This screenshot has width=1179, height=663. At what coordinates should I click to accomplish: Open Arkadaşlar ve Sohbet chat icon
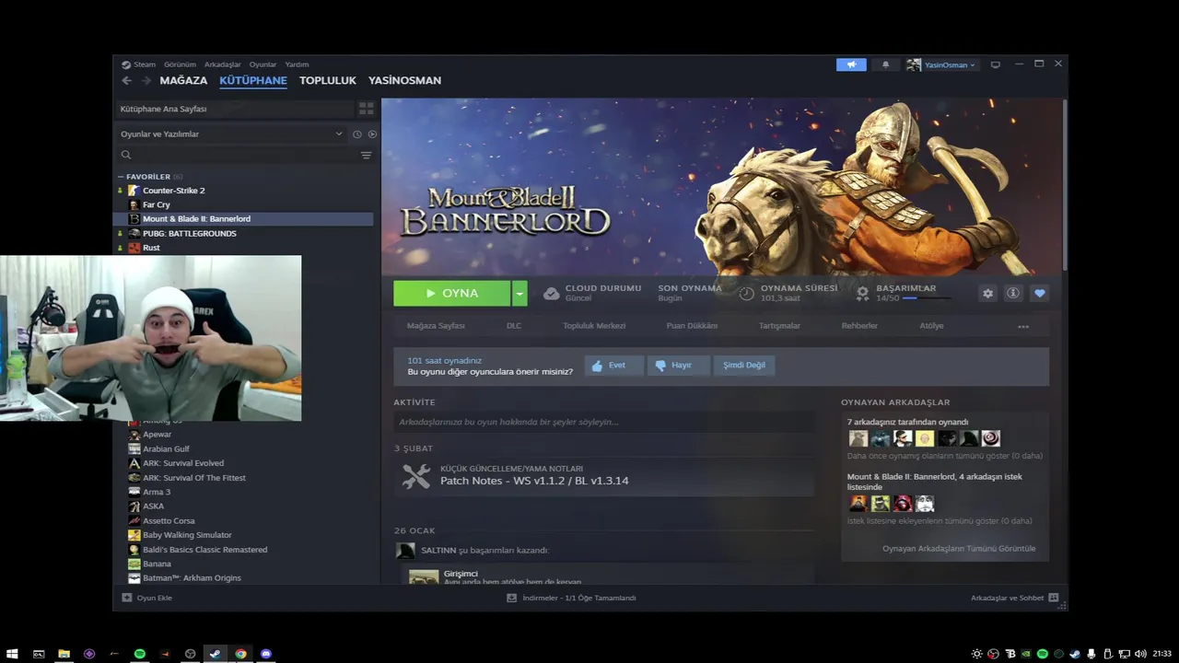point(1053,598)
